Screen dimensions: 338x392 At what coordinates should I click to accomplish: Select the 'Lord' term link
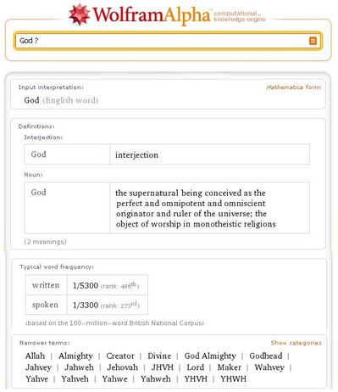(195, 367)
